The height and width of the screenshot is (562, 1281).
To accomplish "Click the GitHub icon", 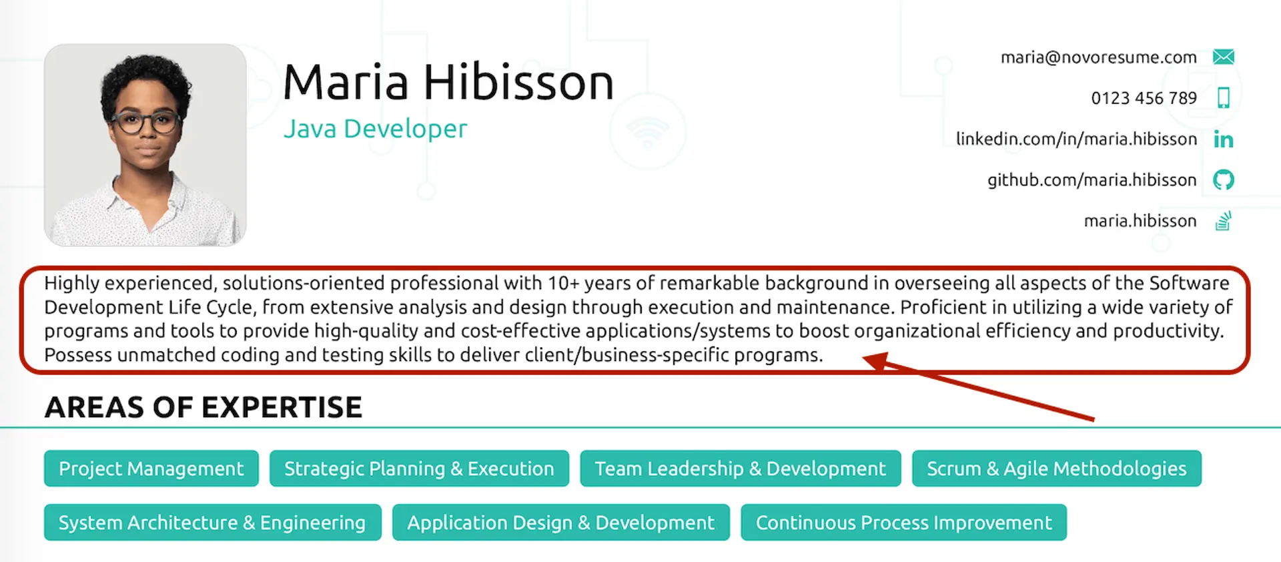I will 1223,180.
